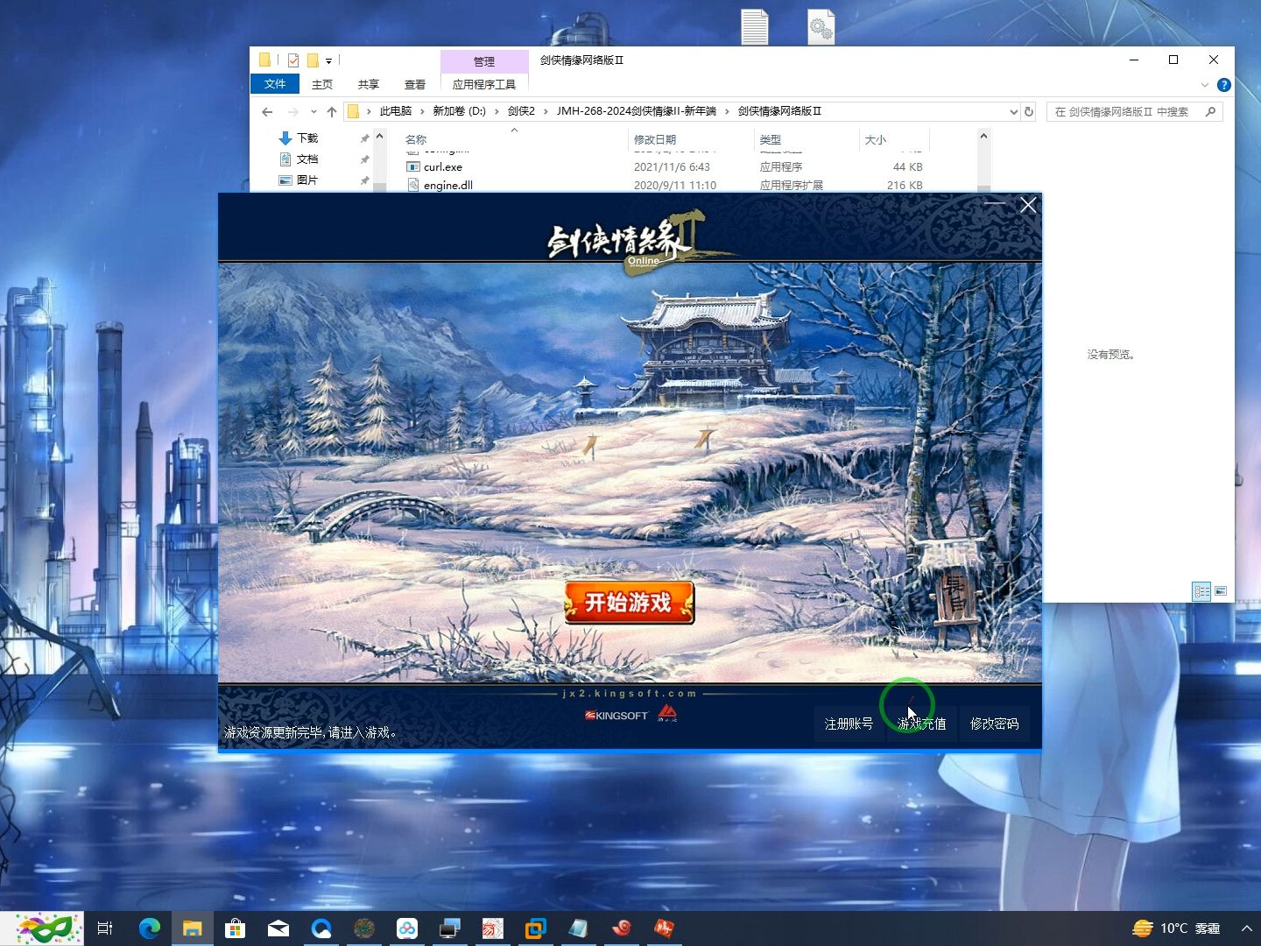Open Task View on the taskbar
Screen dimensions: 1261x946
click(x=105, y=928)
